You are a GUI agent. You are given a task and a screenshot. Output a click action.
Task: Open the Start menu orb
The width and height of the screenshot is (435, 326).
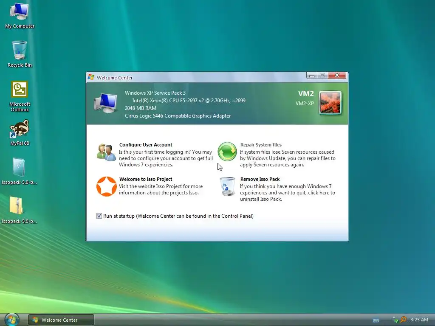(12, 320)
